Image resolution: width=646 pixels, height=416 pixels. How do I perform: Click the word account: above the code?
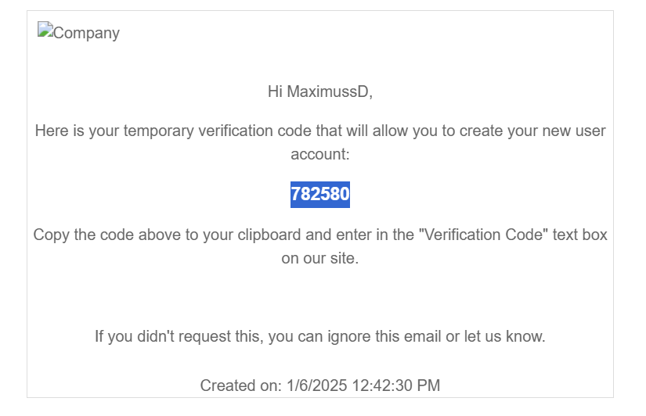[x=320, y=154]
